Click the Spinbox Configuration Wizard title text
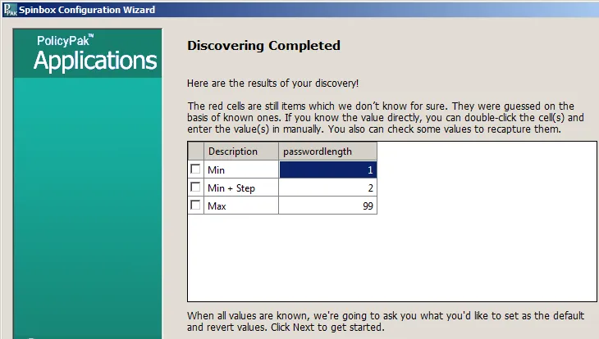 point(87,10)
